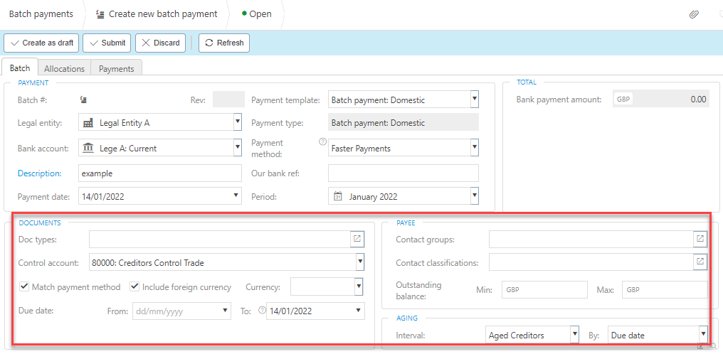Open Contact groups lookup icon
This screenshot has height=354, width=723.
[700, 239]
